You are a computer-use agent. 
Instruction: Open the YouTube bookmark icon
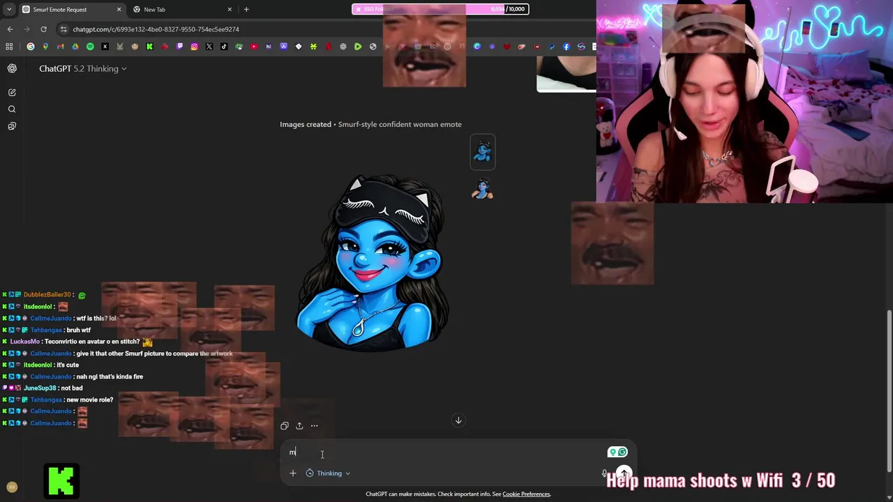click(x=254, y=47)
